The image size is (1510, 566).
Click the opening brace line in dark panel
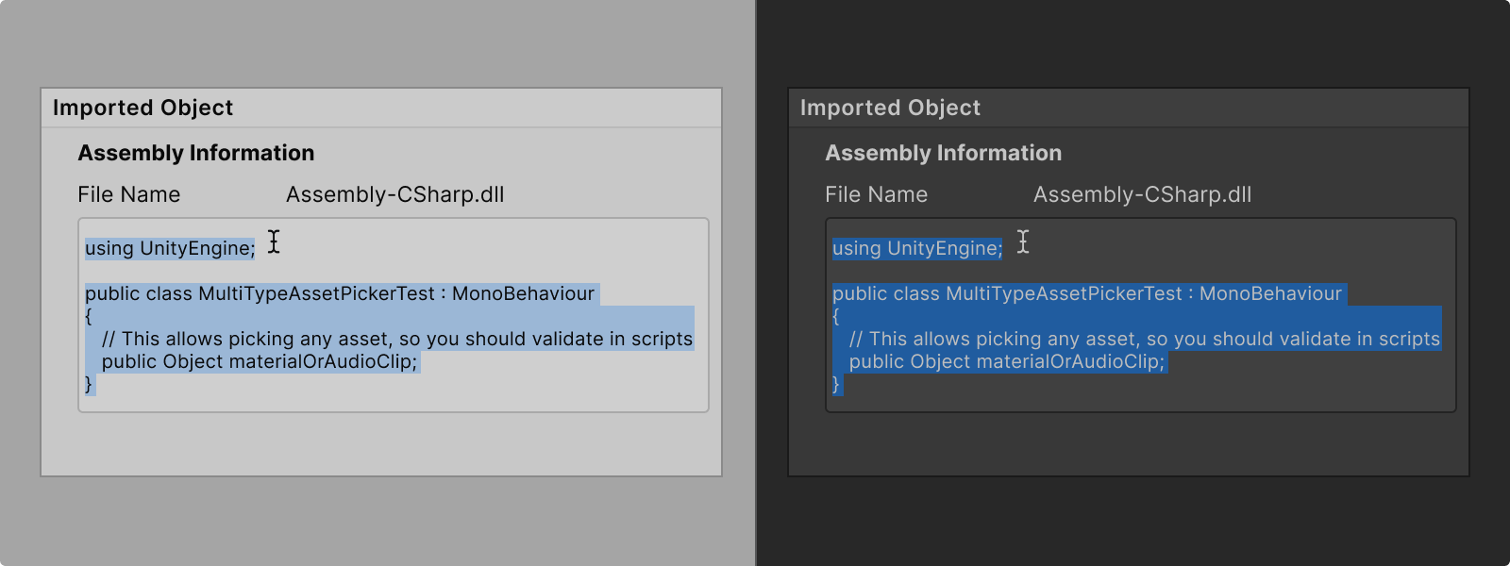836,316
